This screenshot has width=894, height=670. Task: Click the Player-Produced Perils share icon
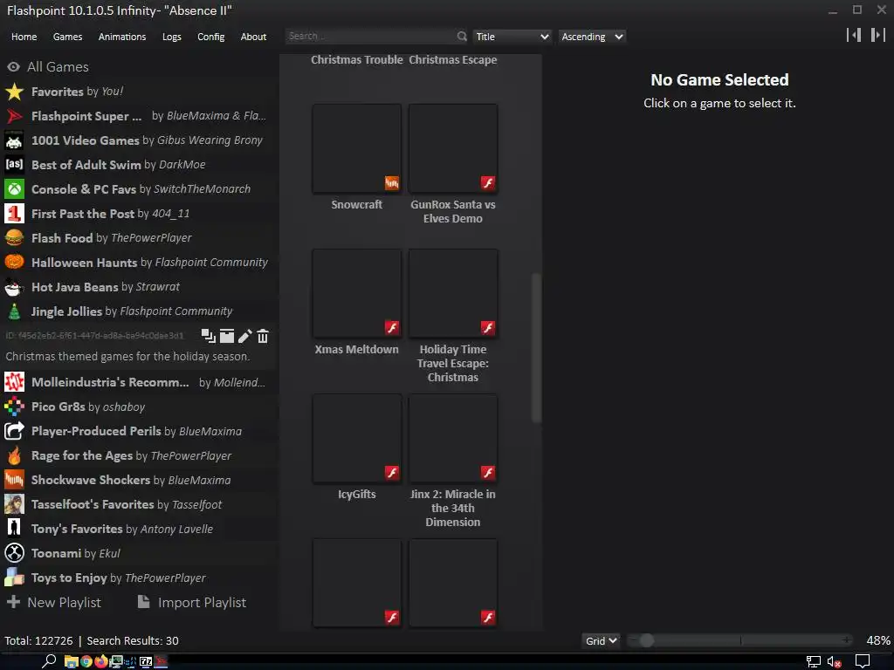pyautogui.click(x=14, y=431)
